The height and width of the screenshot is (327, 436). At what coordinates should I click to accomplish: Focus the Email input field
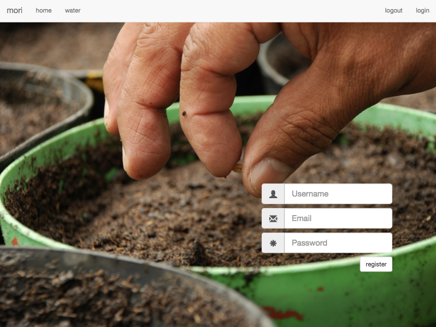(x=338, y=218)
